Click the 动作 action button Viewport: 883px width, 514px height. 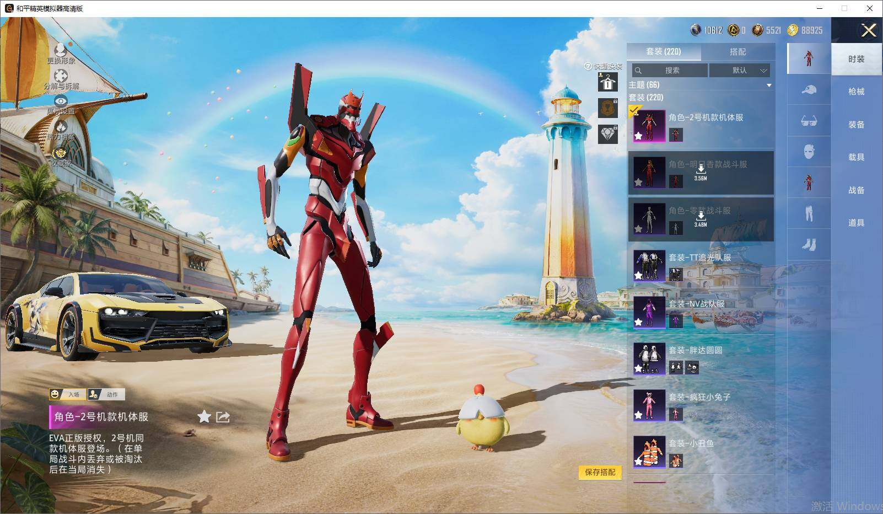click(x=106, y=394)
